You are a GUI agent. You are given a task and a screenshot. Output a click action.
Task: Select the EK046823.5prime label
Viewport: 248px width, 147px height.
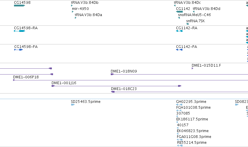coord(193,131)
